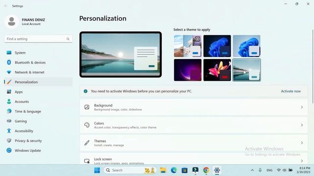Click the taskbar date and time
This screenshot has height=176, width=314.
303,170
